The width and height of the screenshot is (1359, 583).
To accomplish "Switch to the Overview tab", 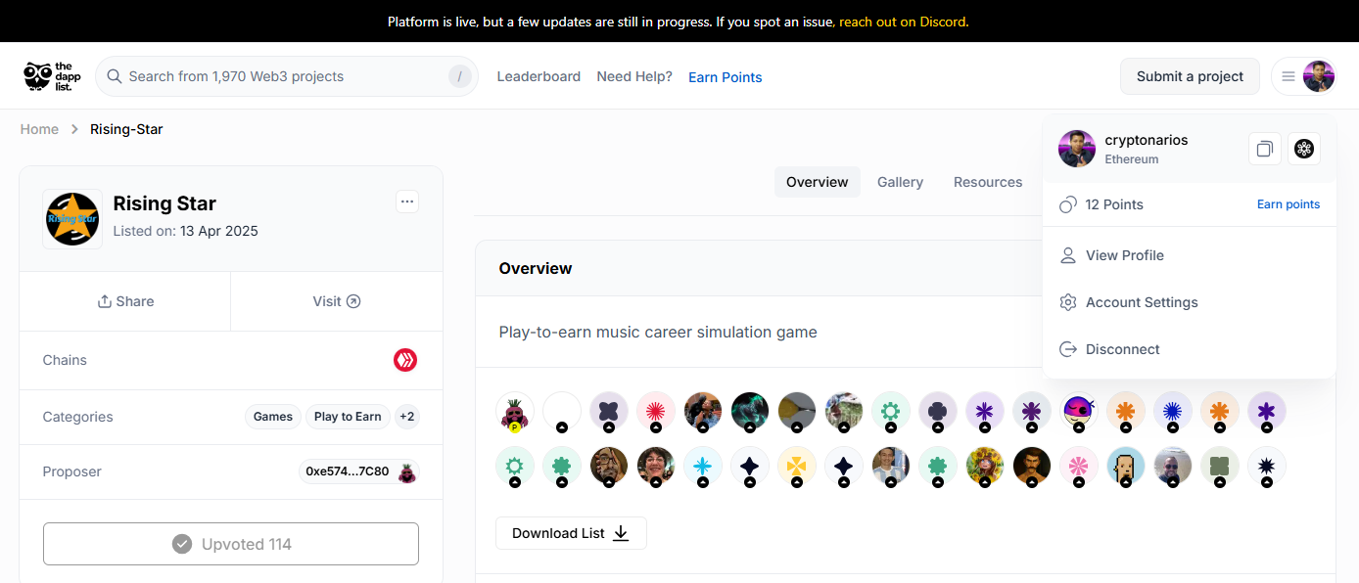I will coord(818,182).
